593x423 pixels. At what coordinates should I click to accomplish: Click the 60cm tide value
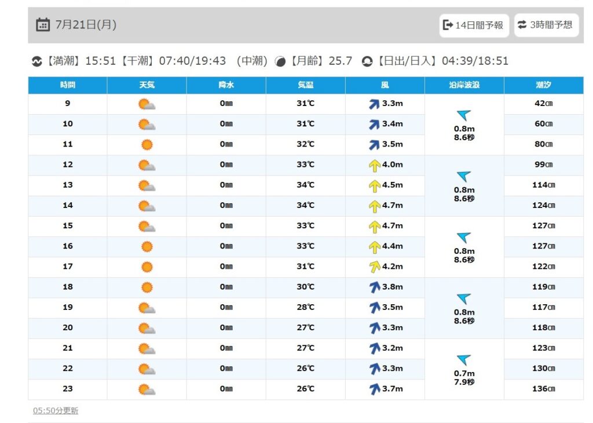544,124
